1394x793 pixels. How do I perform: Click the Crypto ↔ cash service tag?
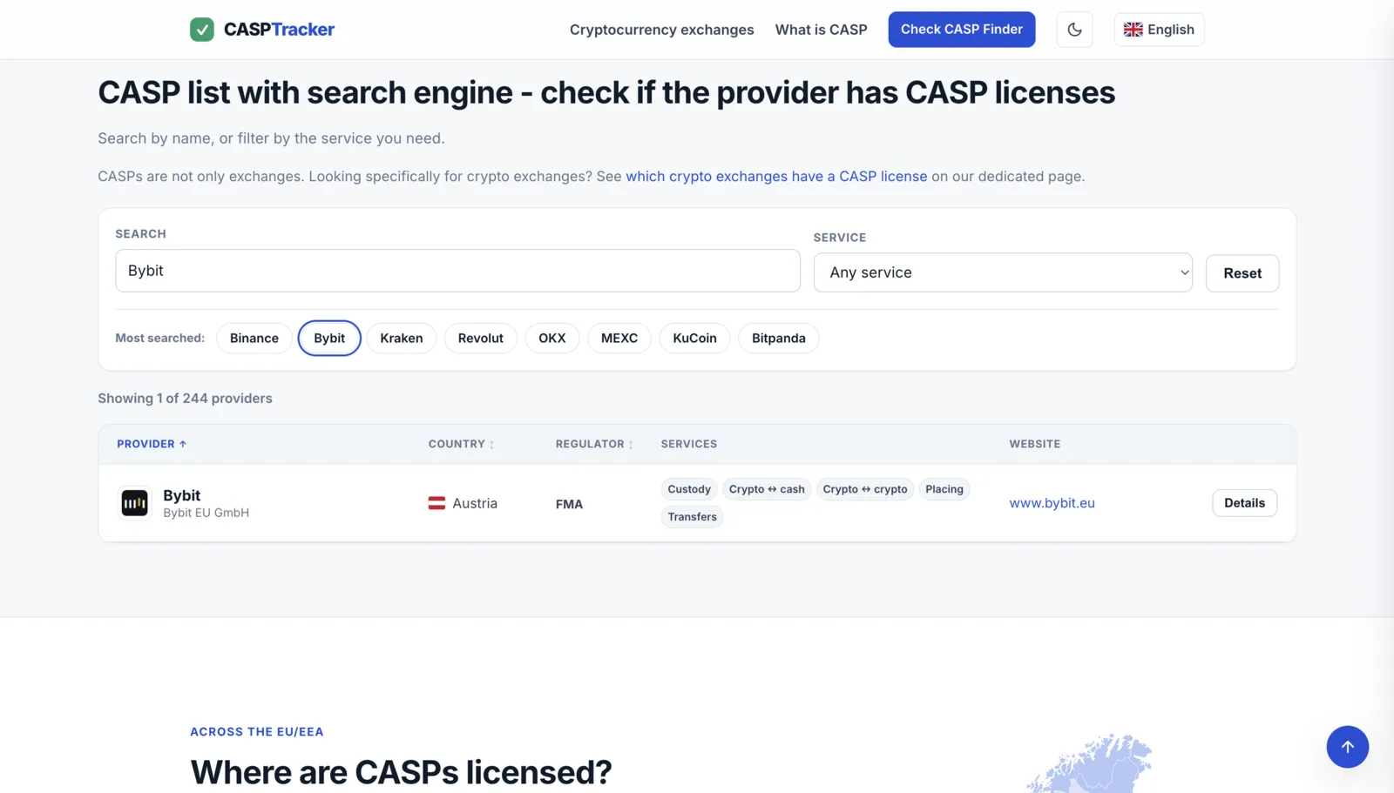pos(767,489)
